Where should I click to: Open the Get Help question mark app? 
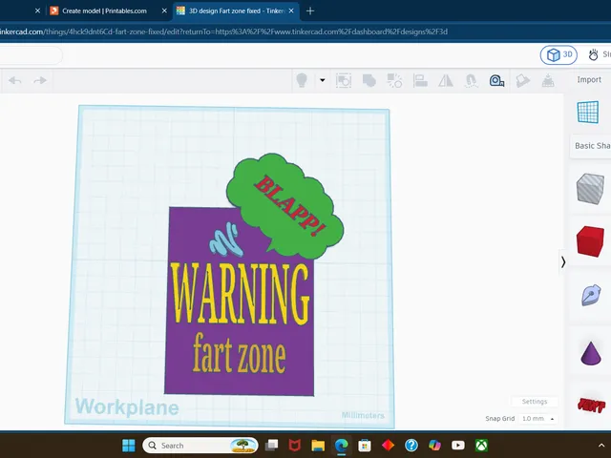pos(411,446)
